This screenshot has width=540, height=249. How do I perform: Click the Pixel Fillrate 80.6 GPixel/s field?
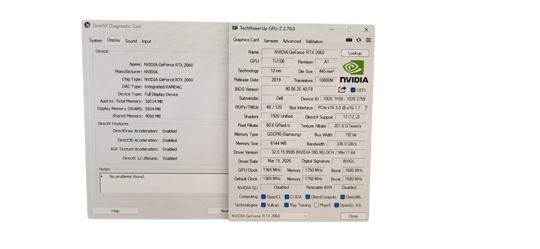point(278,125)
